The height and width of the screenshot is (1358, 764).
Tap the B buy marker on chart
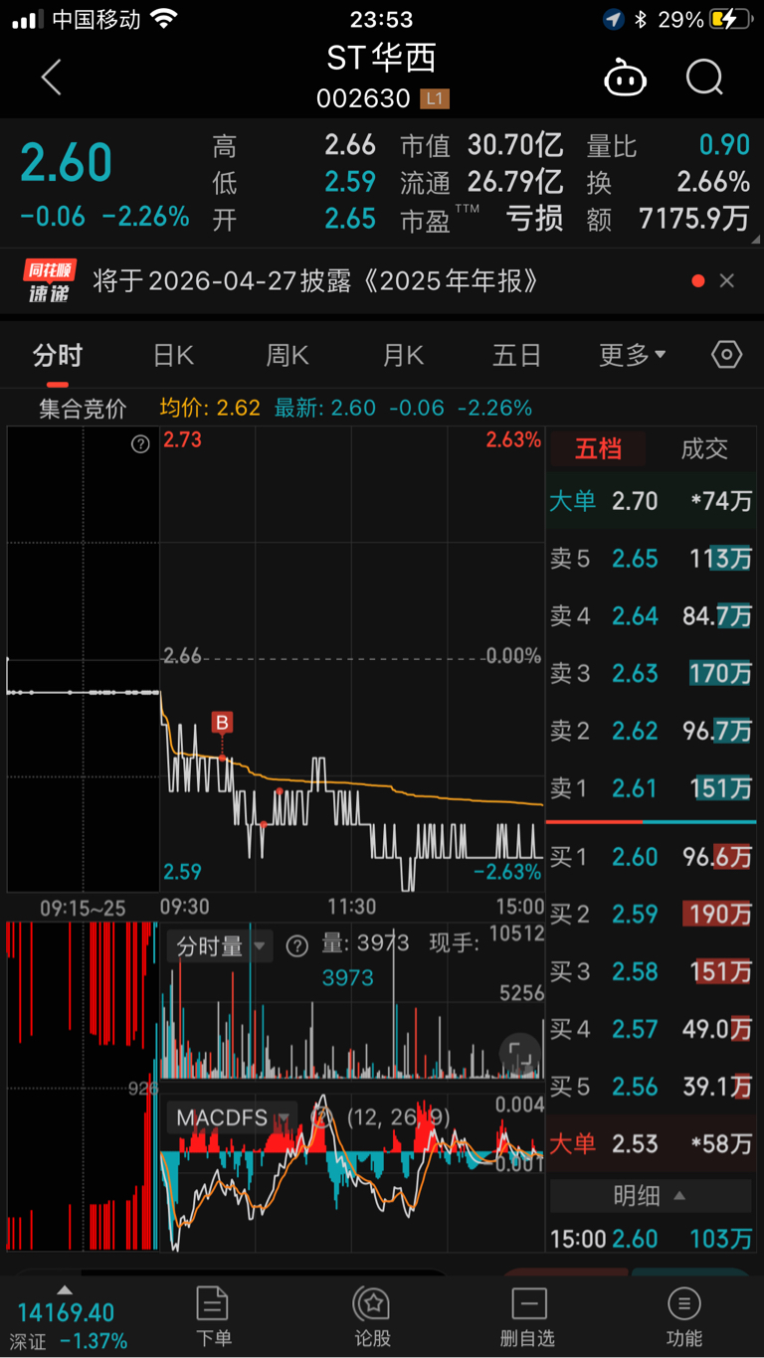pos(222,723)
